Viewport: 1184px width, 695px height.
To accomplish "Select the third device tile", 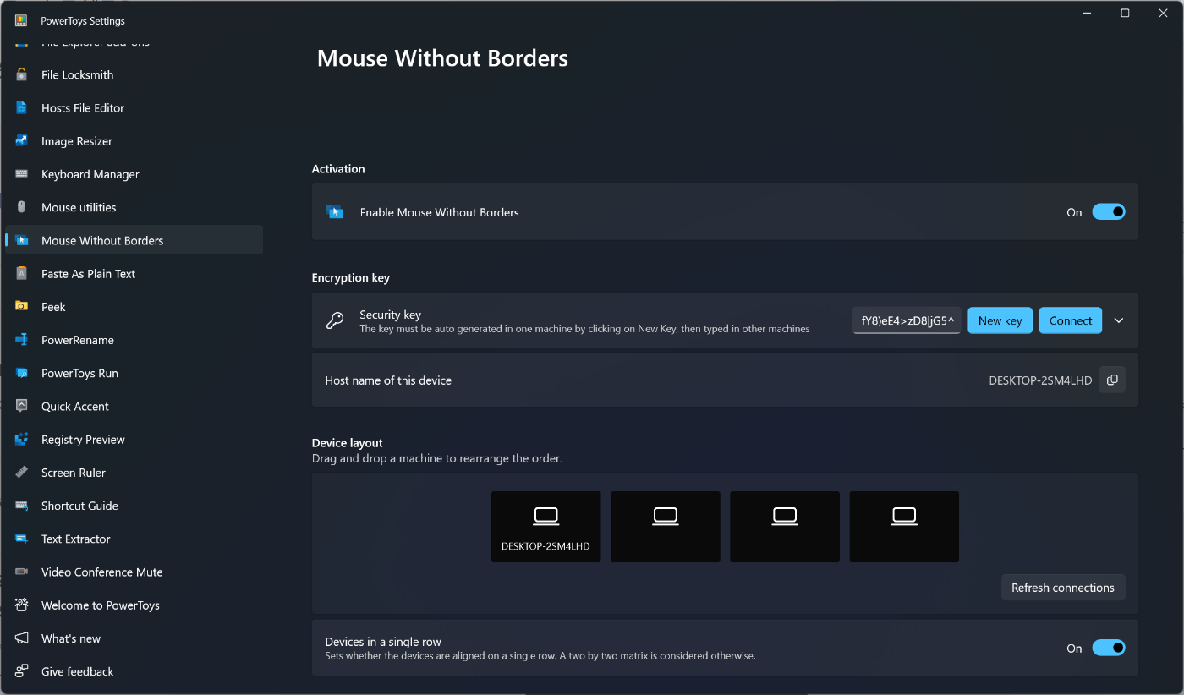I will tap(785, 527).
